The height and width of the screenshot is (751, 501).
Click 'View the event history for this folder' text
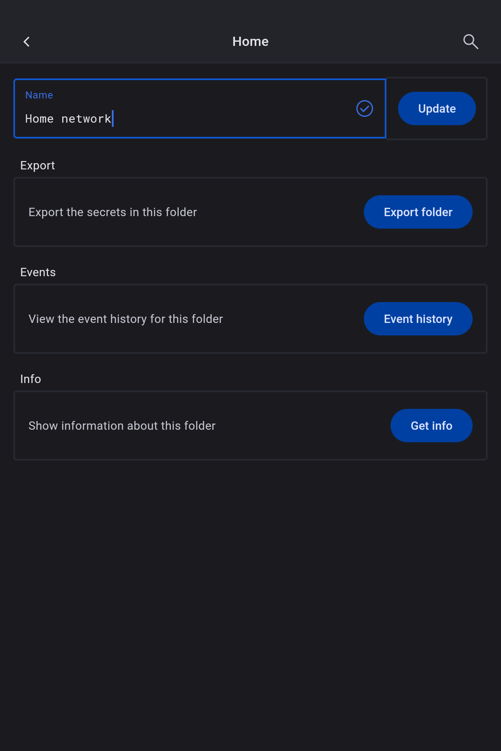click(126, 319)
